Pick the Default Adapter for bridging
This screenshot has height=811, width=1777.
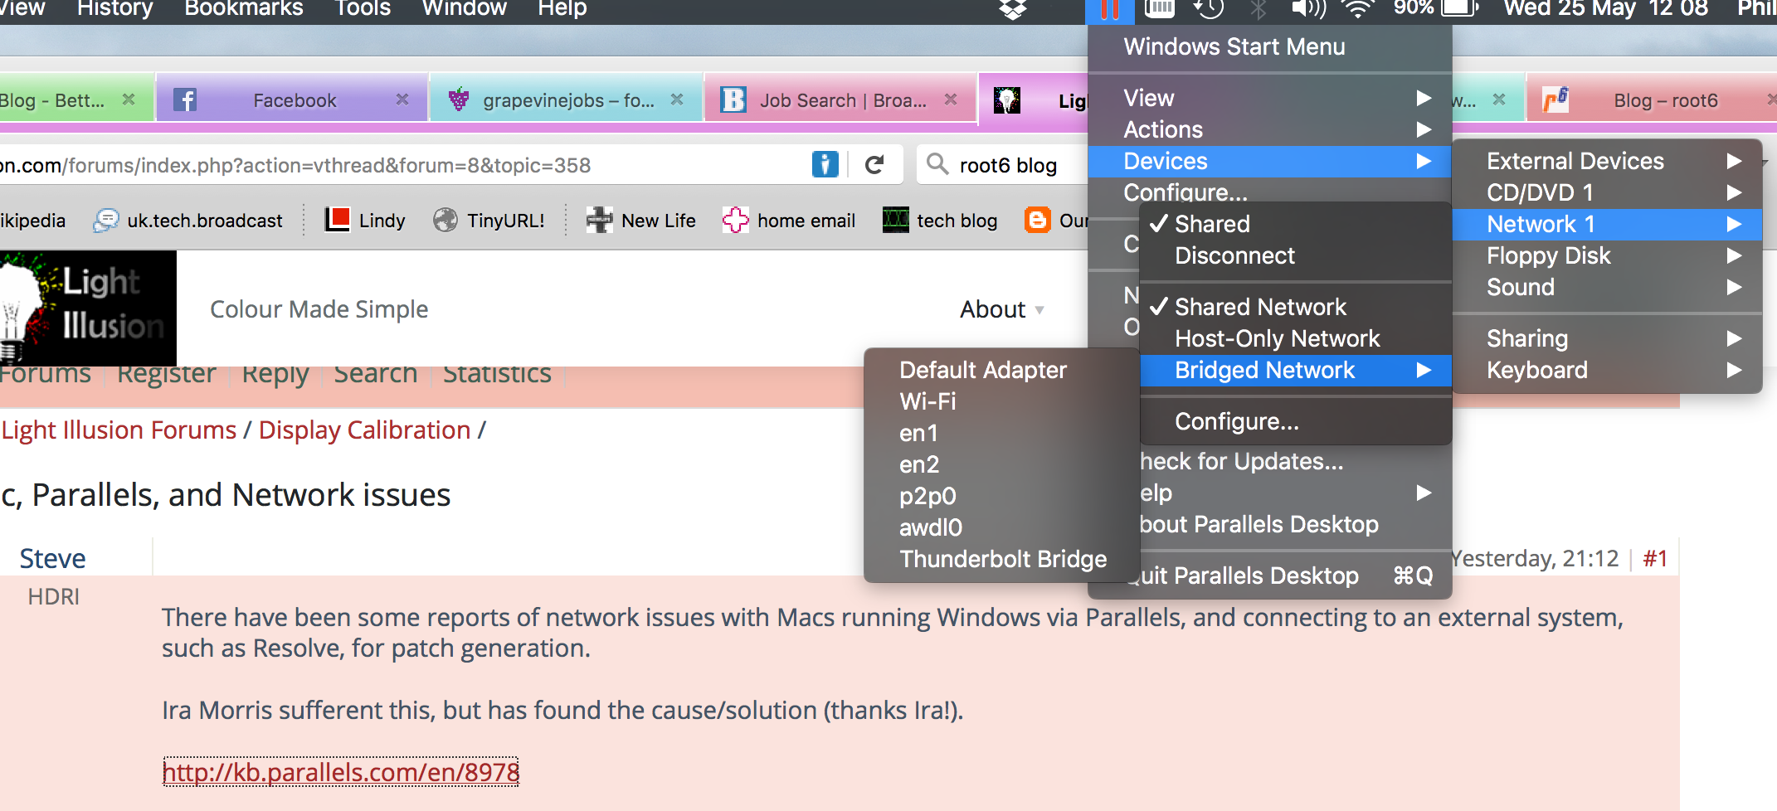(1001, 370)
